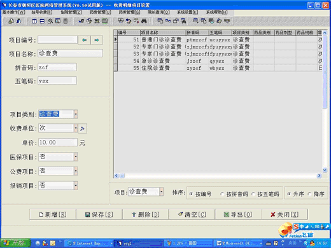Click first icon of last toolbar group
The height and width of the screenshot is (248, 331).
(195, 21)
